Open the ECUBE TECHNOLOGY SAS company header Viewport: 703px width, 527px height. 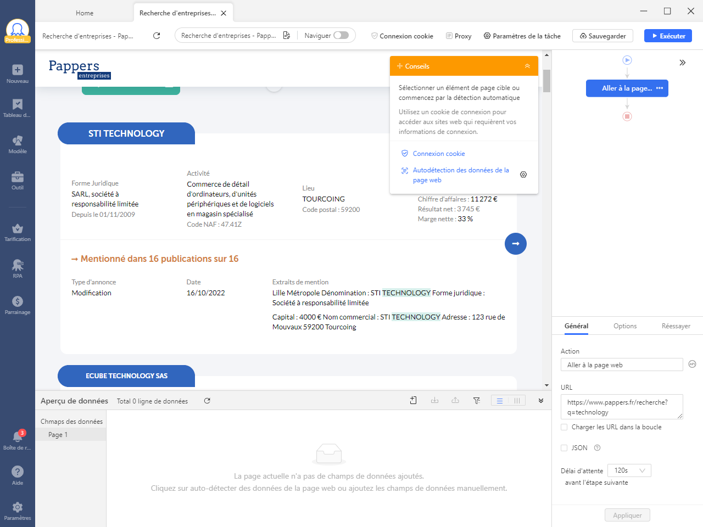click(x=126, y=376)
